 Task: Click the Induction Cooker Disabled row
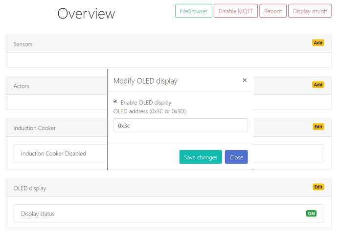pyautogui.click(x=53, y=153)
